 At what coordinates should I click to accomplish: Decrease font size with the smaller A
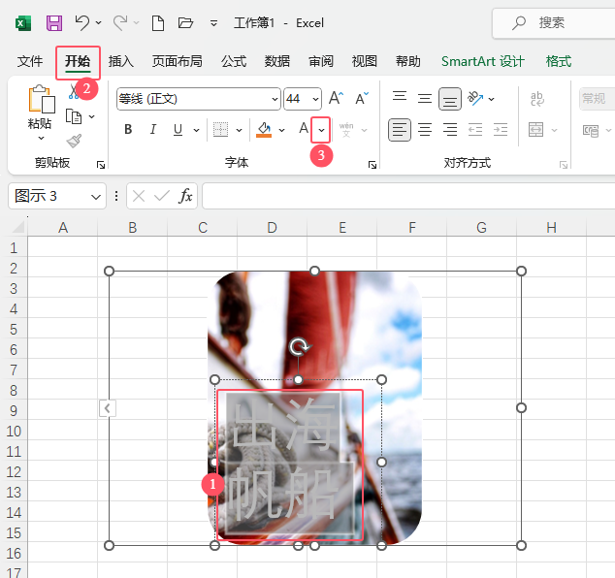[362, 98]
